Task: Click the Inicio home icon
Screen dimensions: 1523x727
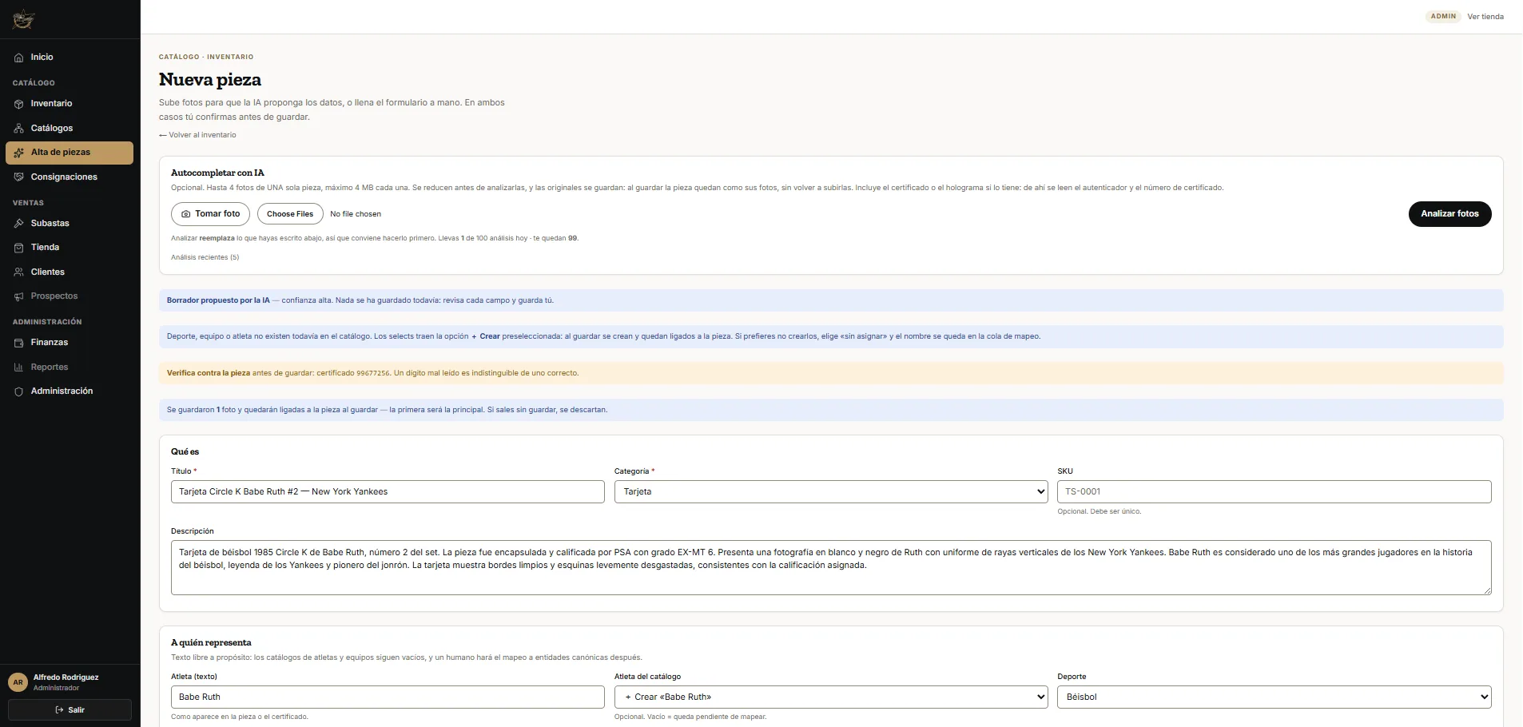Action: coord(18,58)
